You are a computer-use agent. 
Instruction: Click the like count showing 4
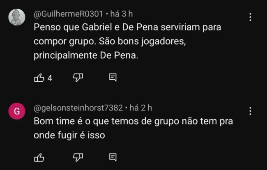(50, 78)
